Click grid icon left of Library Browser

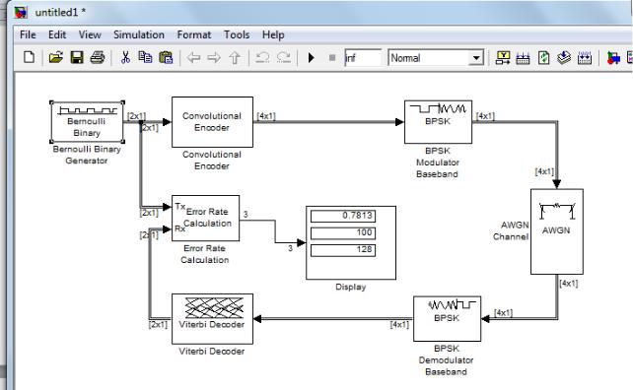(x=585, y=58)
